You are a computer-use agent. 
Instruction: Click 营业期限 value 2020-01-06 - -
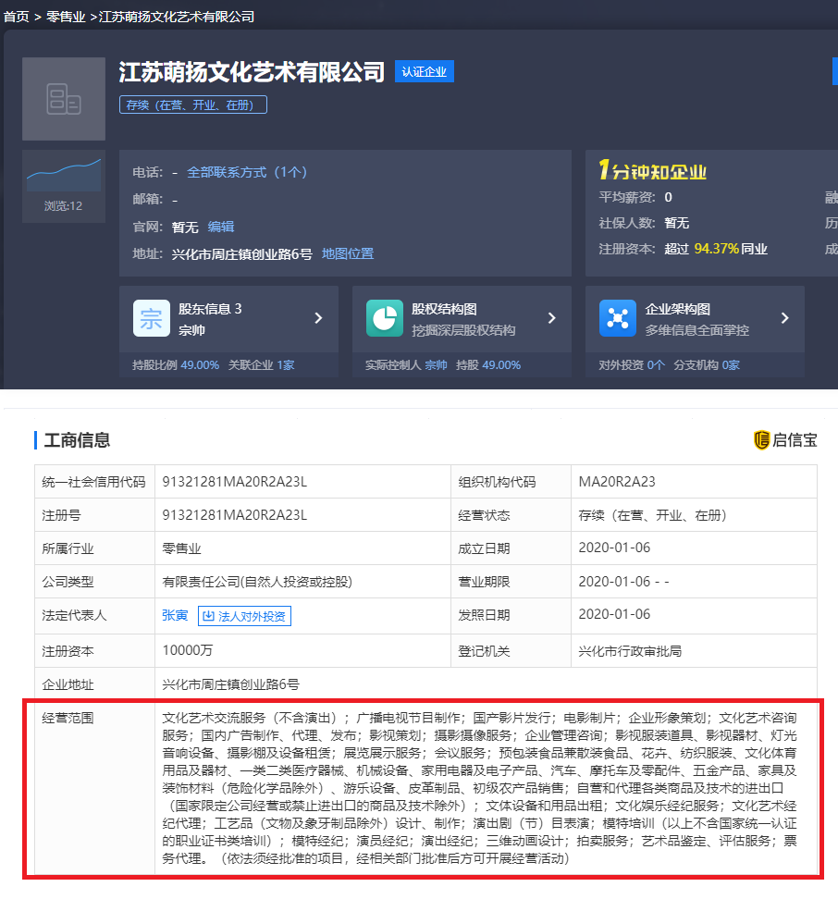click(623, 582)
